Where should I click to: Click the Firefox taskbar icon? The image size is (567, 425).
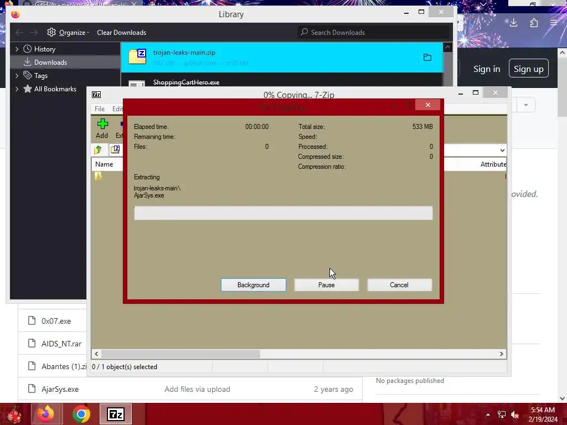pos(45,414)
